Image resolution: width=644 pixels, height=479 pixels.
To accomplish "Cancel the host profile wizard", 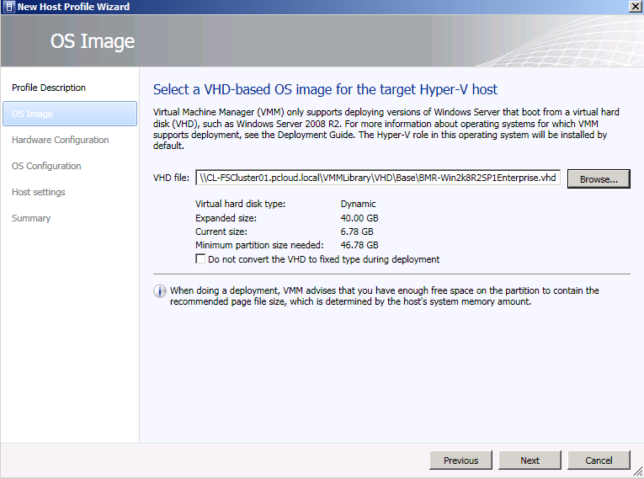I will coord(599,460).
